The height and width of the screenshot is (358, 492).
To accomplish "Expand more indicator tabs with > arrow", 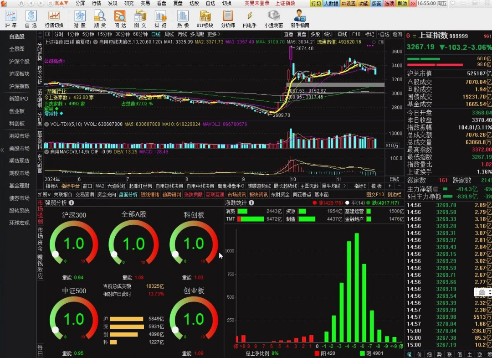I will pos(344,186).
